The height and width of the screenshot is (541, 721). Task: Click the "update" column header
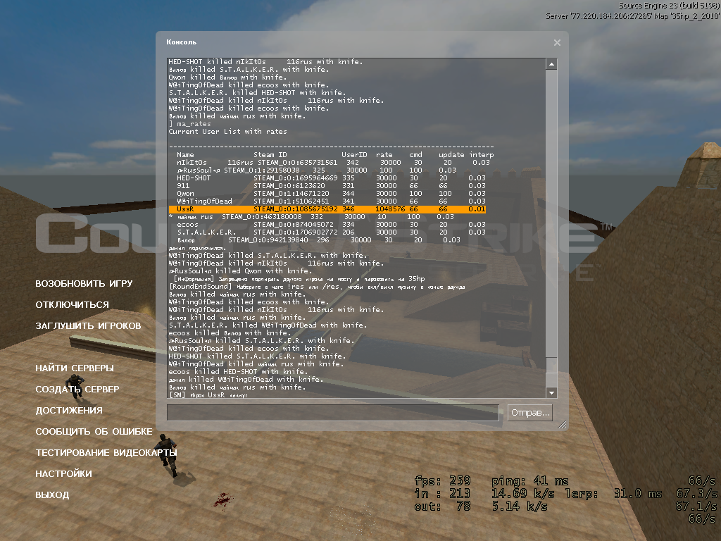click(x=451, y=155)
